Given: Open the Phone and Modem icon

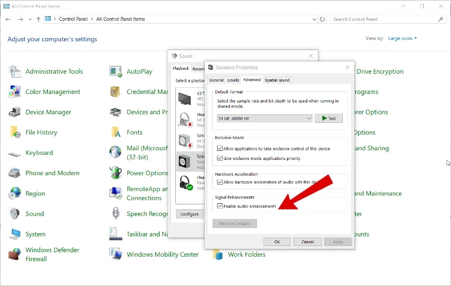Looking at the screenshot, I should click(15, 173).
